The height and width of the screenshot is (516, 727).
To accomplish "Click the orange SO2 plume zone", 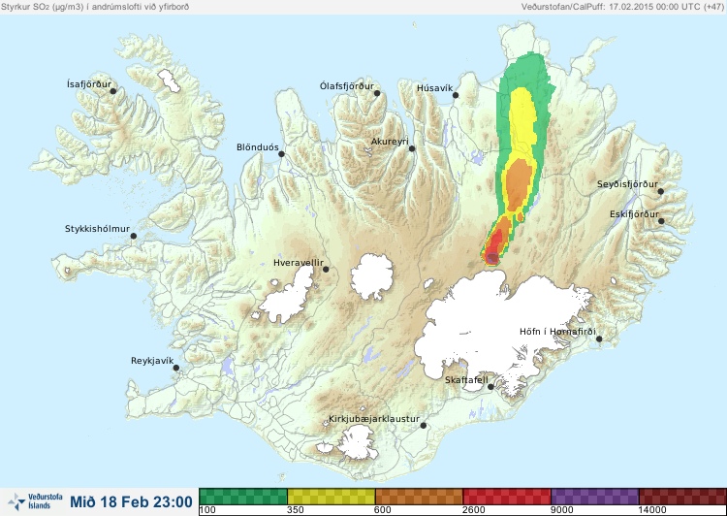I will (x=519, y=183).
